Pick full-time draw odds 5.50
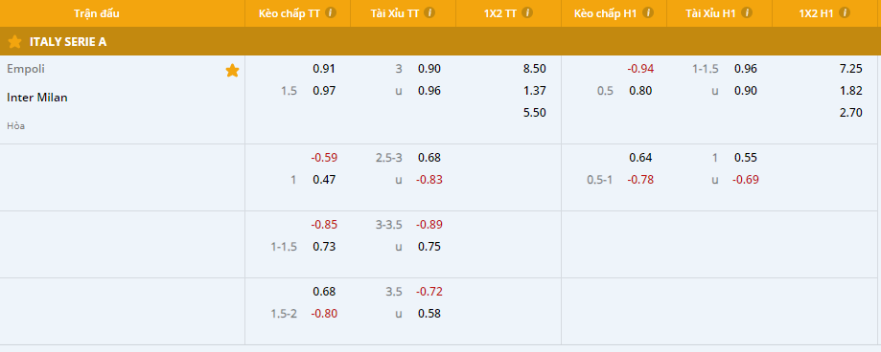 tap(534, 113)
